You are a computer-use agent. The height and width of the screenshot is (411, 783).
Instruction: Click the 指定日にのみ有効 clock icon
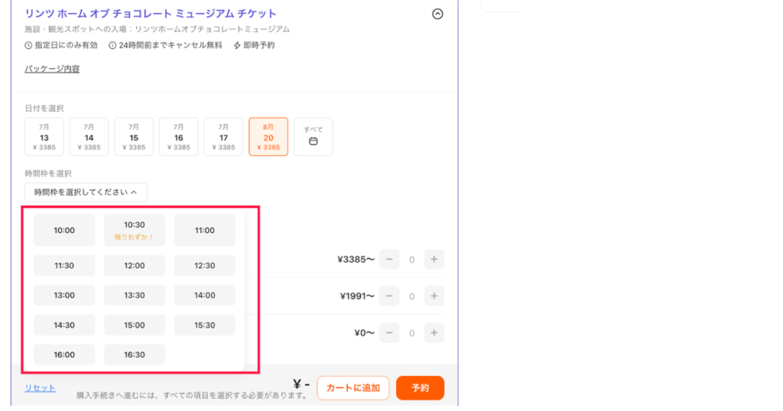[x=28, y=45]
